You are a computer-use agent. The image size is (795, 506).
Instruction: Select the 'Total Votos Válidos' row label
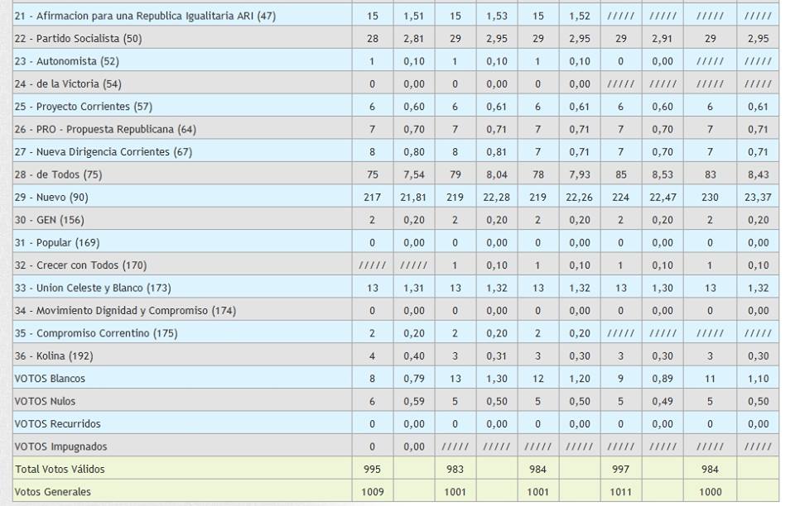[x=60, y=469]
